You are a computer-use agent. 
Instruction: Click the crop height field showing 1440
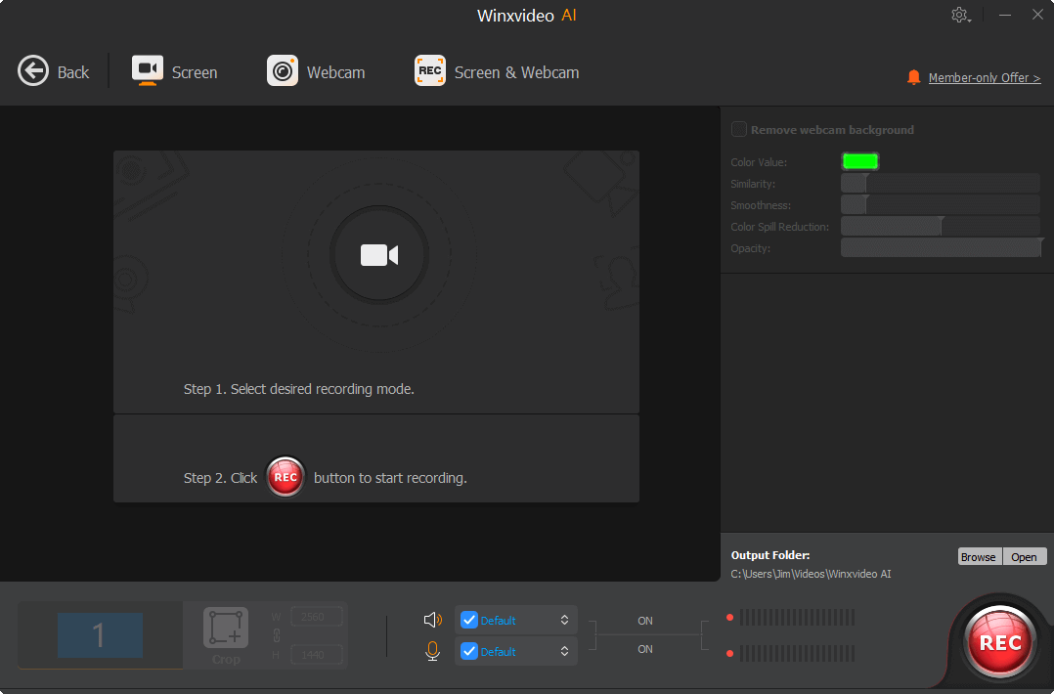(317, 654)
